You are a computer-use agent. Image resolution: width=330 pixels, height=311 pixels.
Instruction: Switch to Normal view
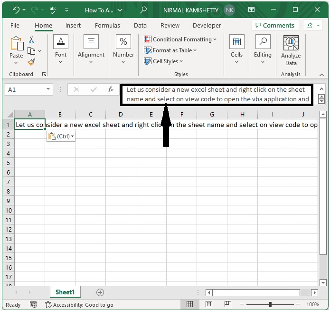click(x=189, y=304)
